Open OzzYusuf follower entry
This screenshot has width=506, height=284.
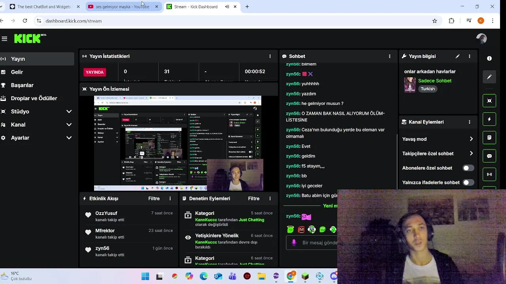click(x=129, y=216)
